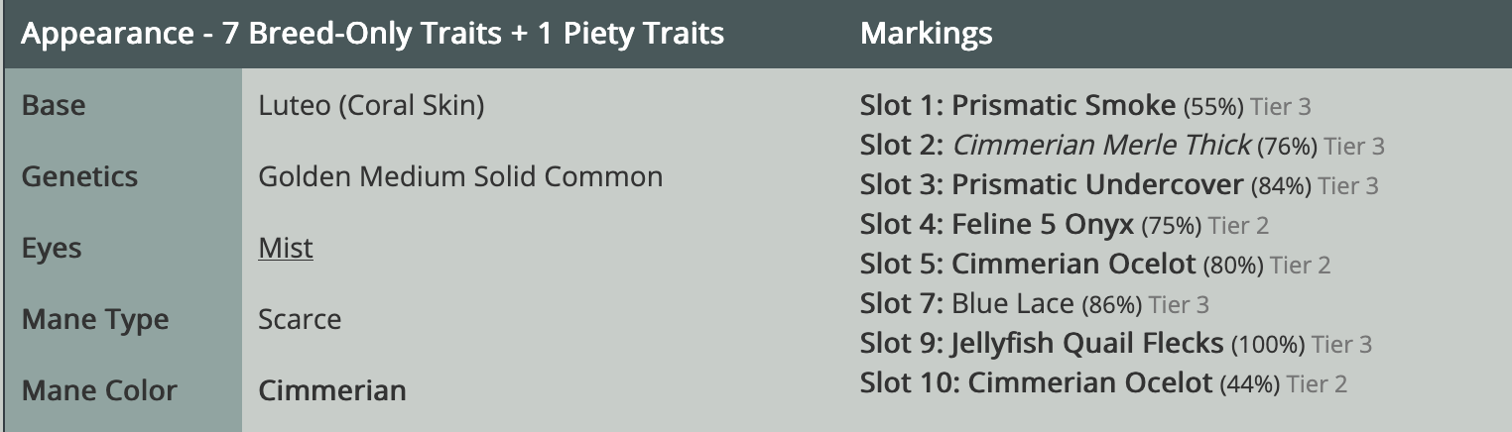Select Slot 9 Jellyfish Quail Flecks marking
This screenshot has width=1512, height=432.
click(1116, 343)
